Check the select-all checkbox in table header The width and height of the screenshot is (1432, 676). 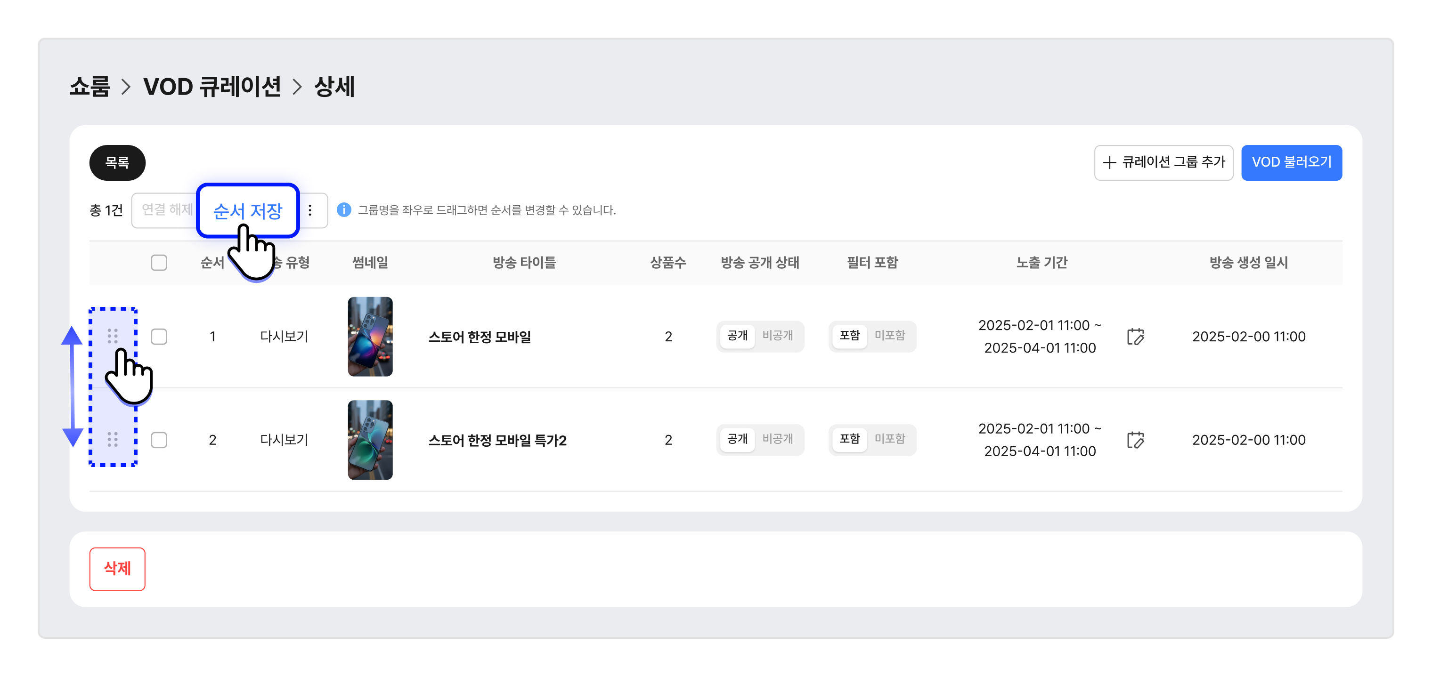[x=159, y=262]
